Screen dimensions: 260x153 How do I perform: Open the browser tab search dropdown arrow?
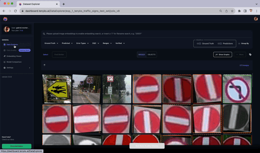(256, 4)
